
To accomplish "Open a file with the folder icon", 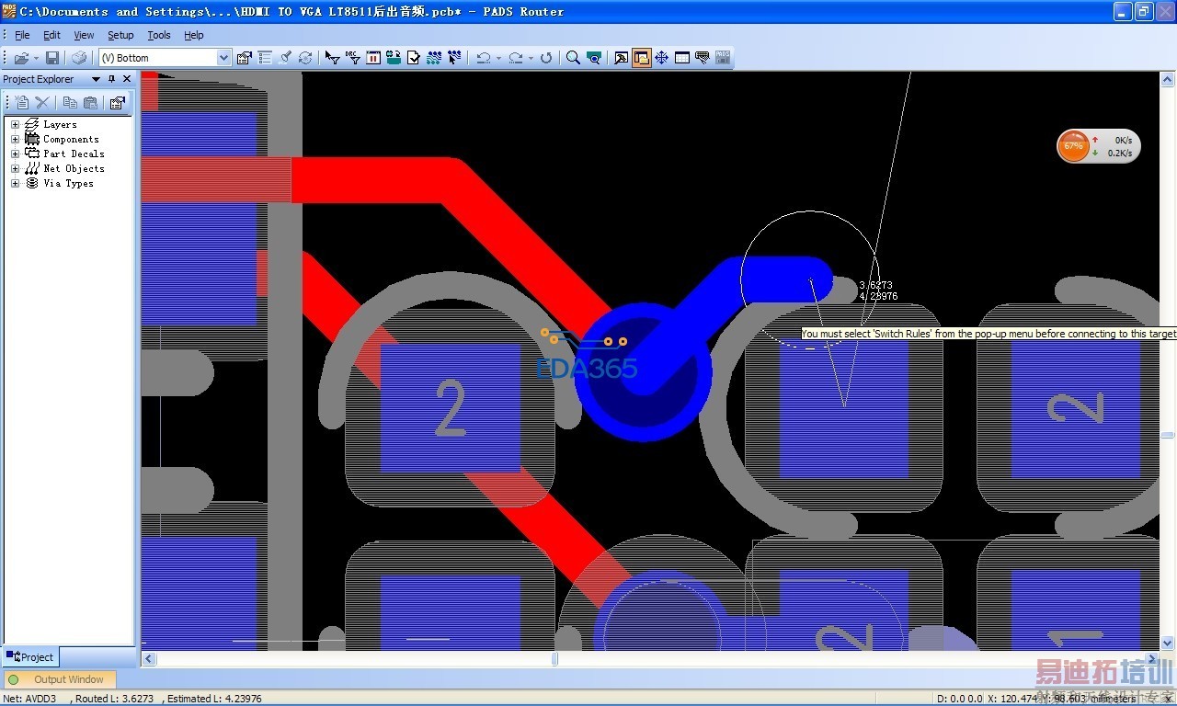I will pyautogui.click(x=20, y=58).
